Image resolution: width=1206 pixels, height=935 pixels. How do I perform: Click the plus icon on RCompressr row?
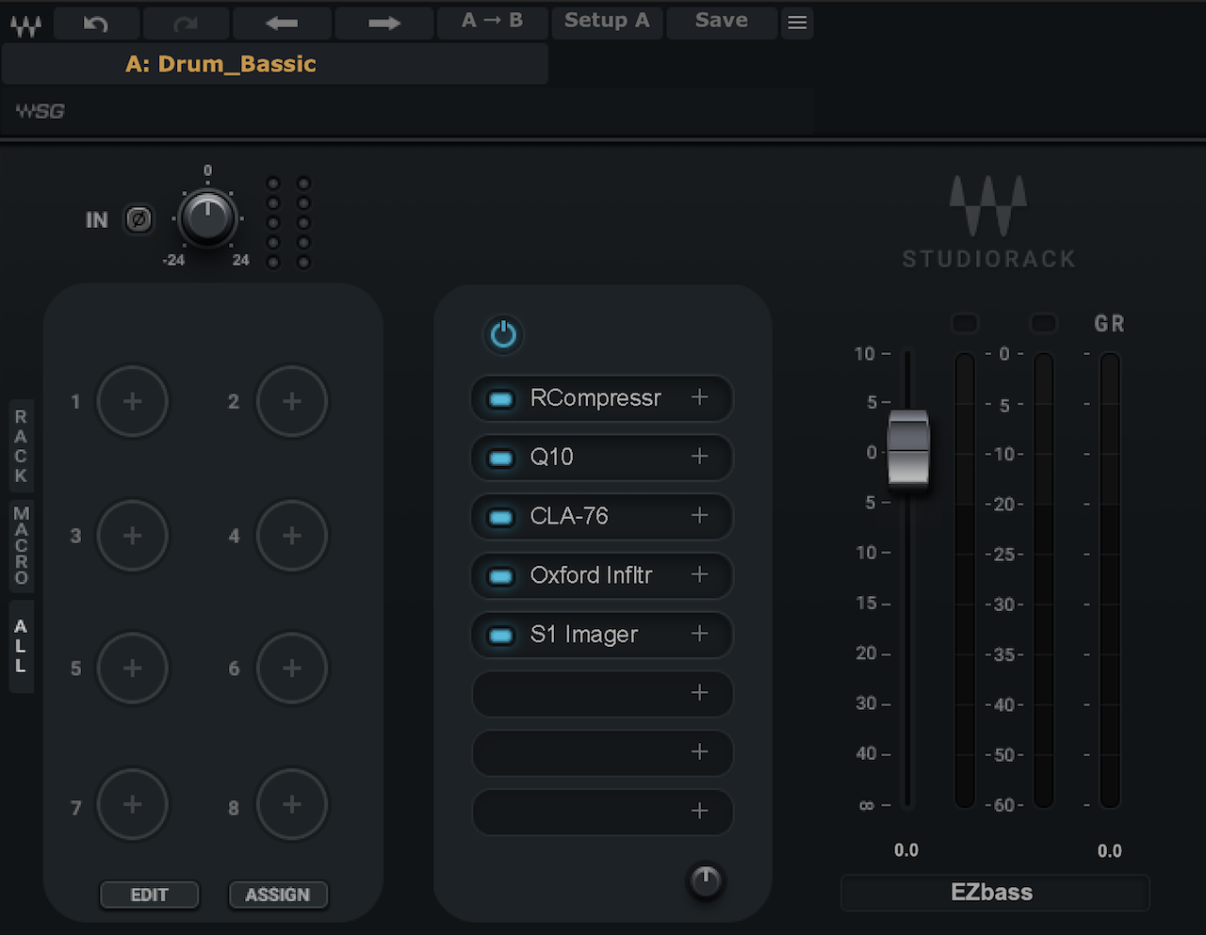click(x=699, y=397)
